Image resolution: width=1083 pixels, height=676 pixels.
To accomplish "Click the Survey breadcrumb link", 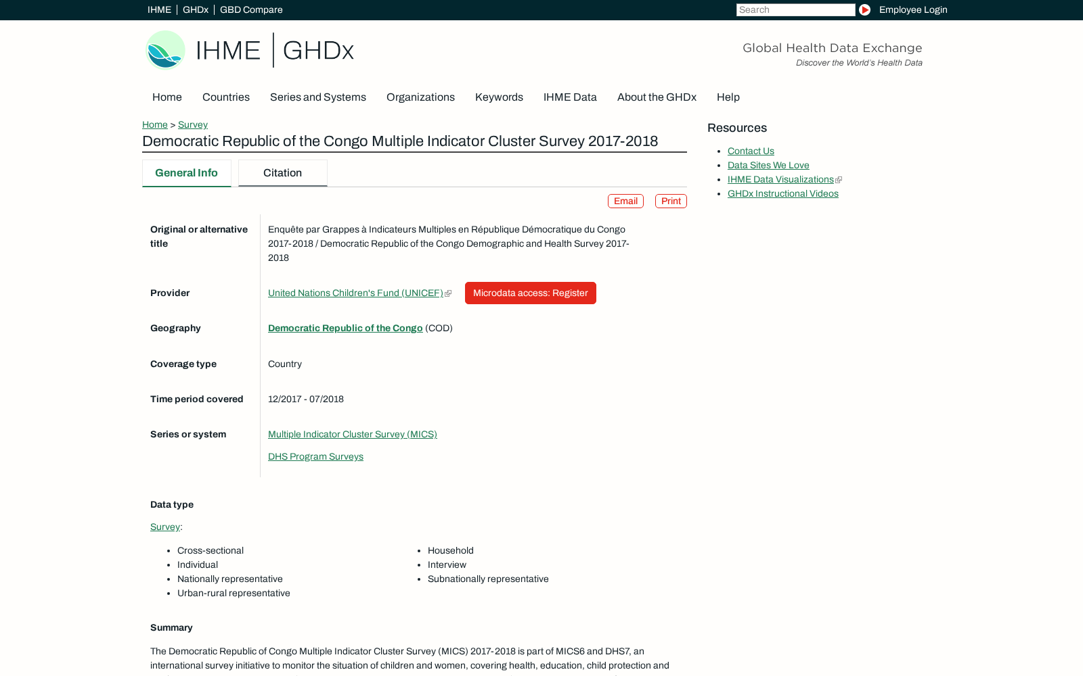I will (193, 124).
